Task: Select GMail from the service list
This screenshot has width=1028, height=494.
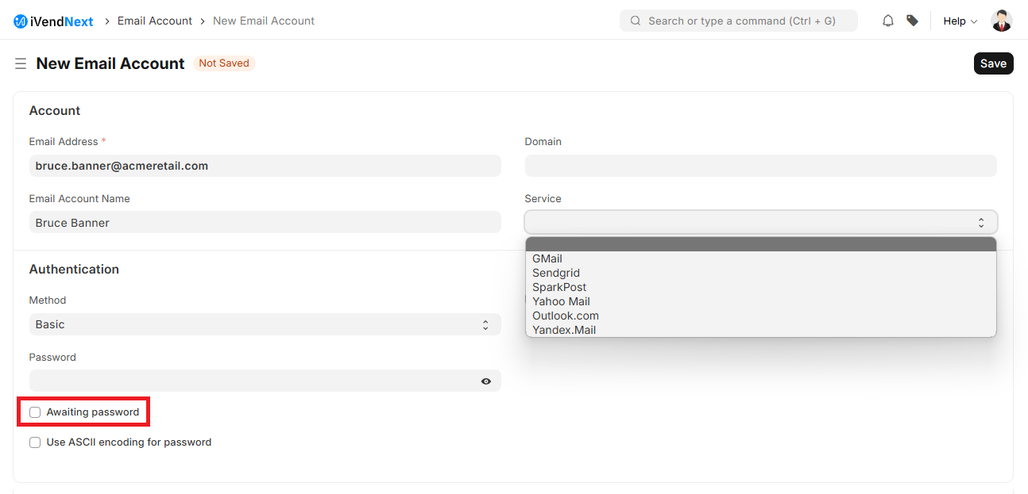Action: [x=547, y=258]
